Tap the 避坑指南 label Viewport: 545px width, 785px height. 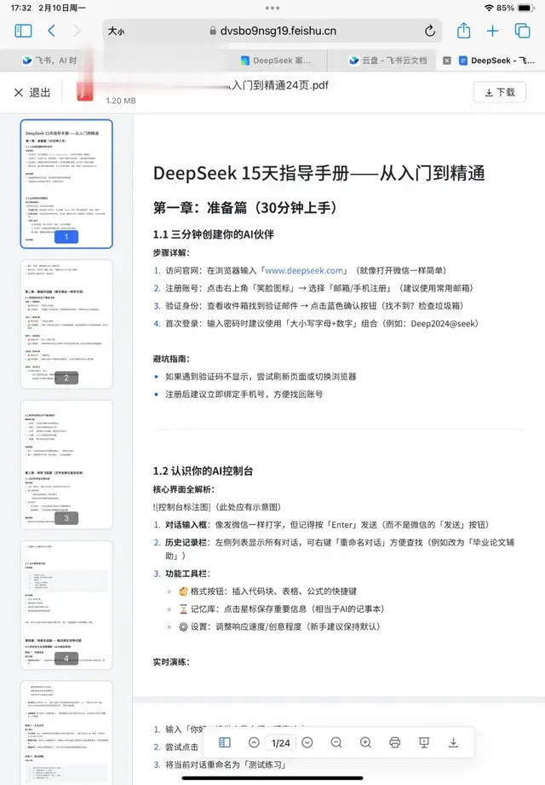(171, 359)
